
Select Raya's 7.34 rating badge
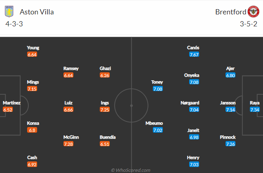point(255,110)
